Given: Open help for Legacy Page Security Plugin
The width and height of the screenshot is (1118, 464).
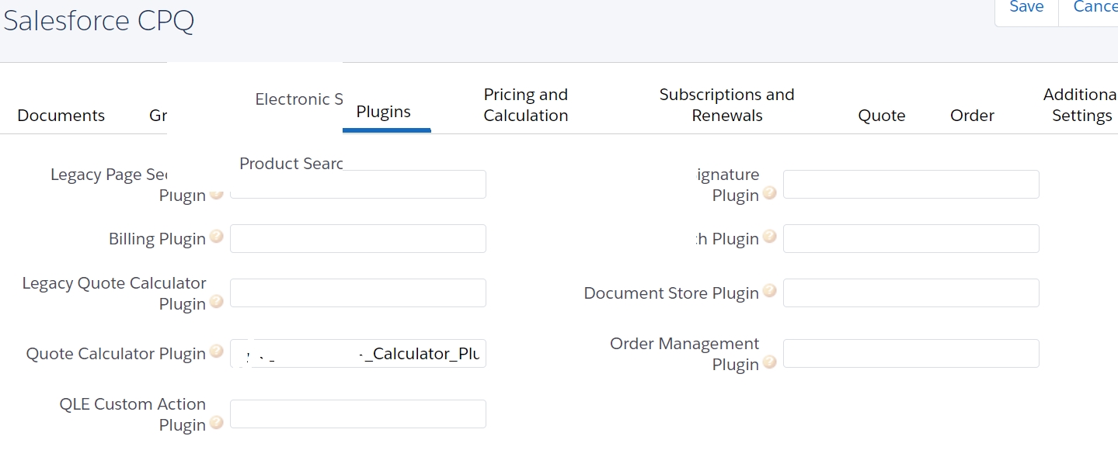Looking at the screenshot, I should tap(216, 195).
